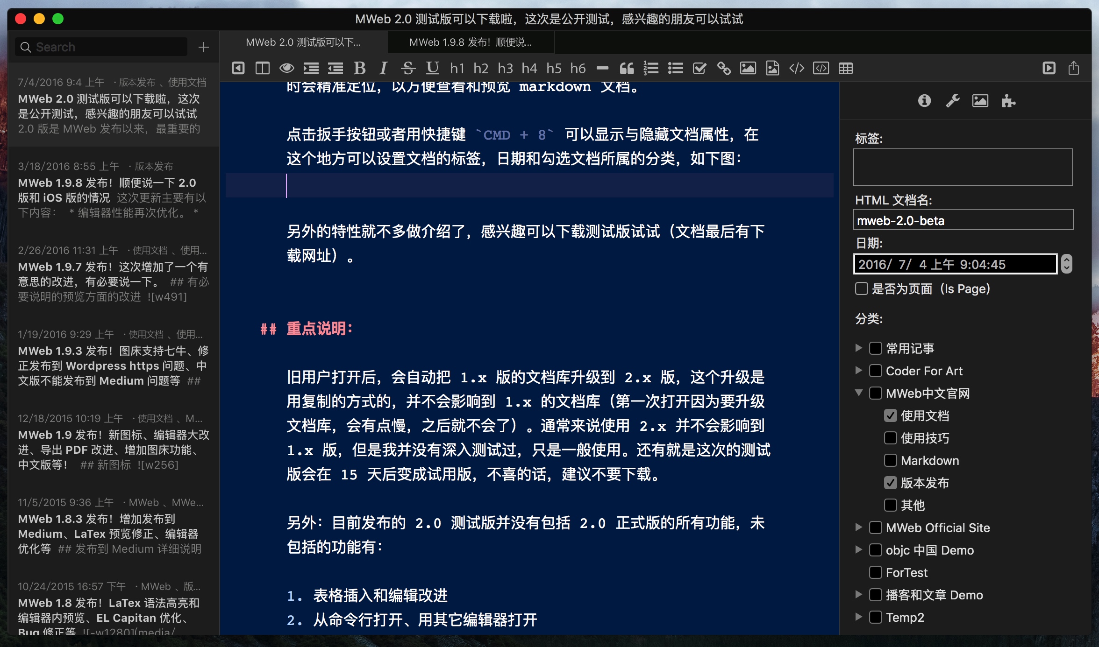Click the plus button to add document

203,47
